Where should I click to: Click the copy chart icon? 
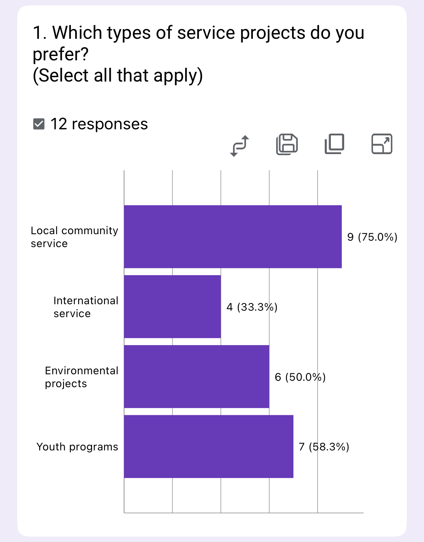pyautogui.click(x=334, y=144)
